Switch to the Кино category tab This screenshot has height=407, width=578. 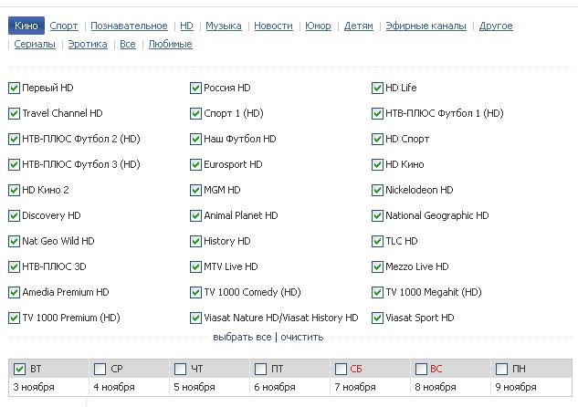click(x=26, y=26)
